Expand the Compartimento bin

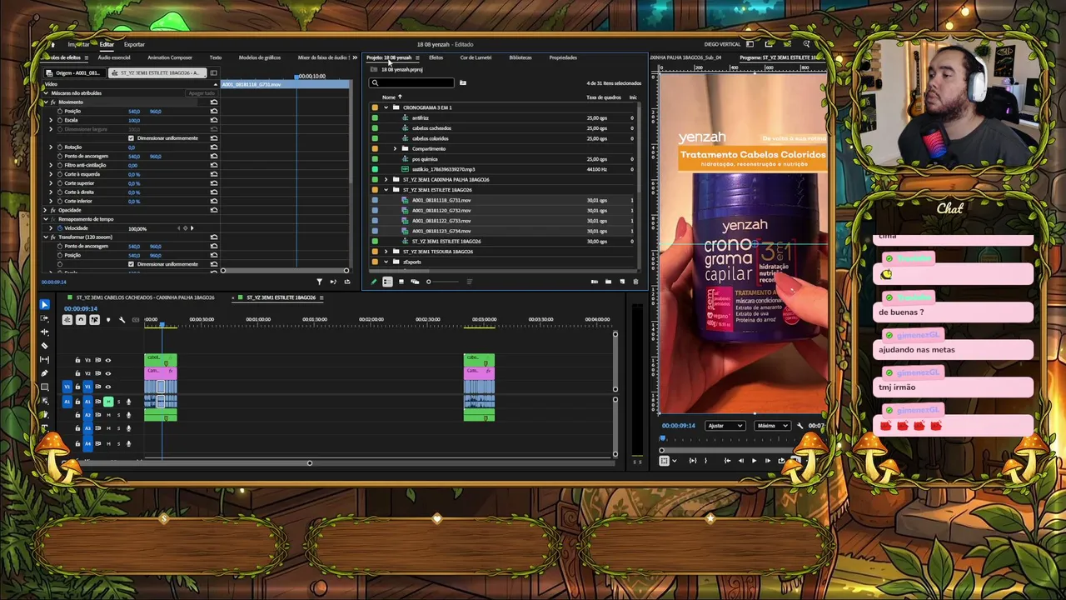click(x=395, y=148)
